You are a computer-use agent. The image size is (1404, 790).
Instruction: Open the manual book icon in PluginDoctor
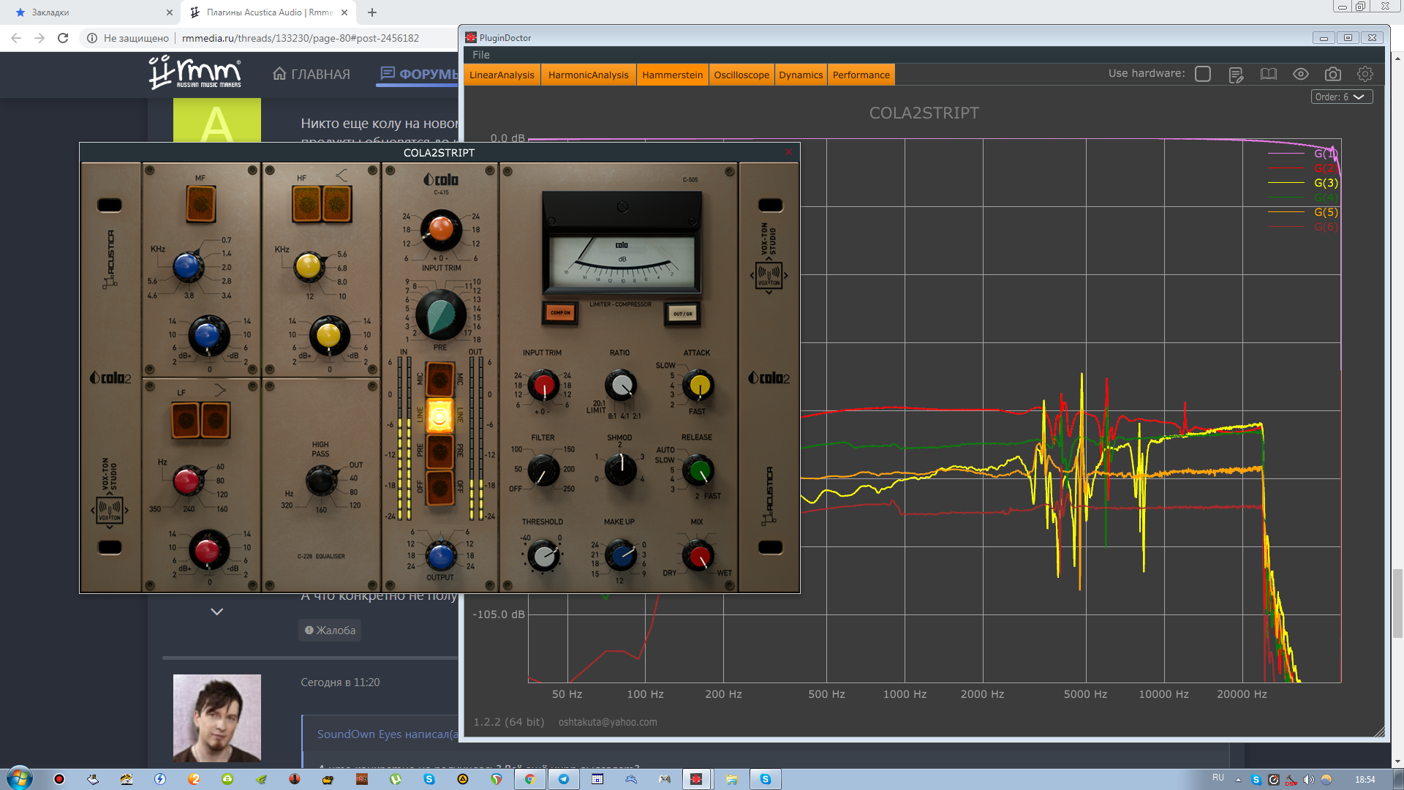pos(1269,74)
